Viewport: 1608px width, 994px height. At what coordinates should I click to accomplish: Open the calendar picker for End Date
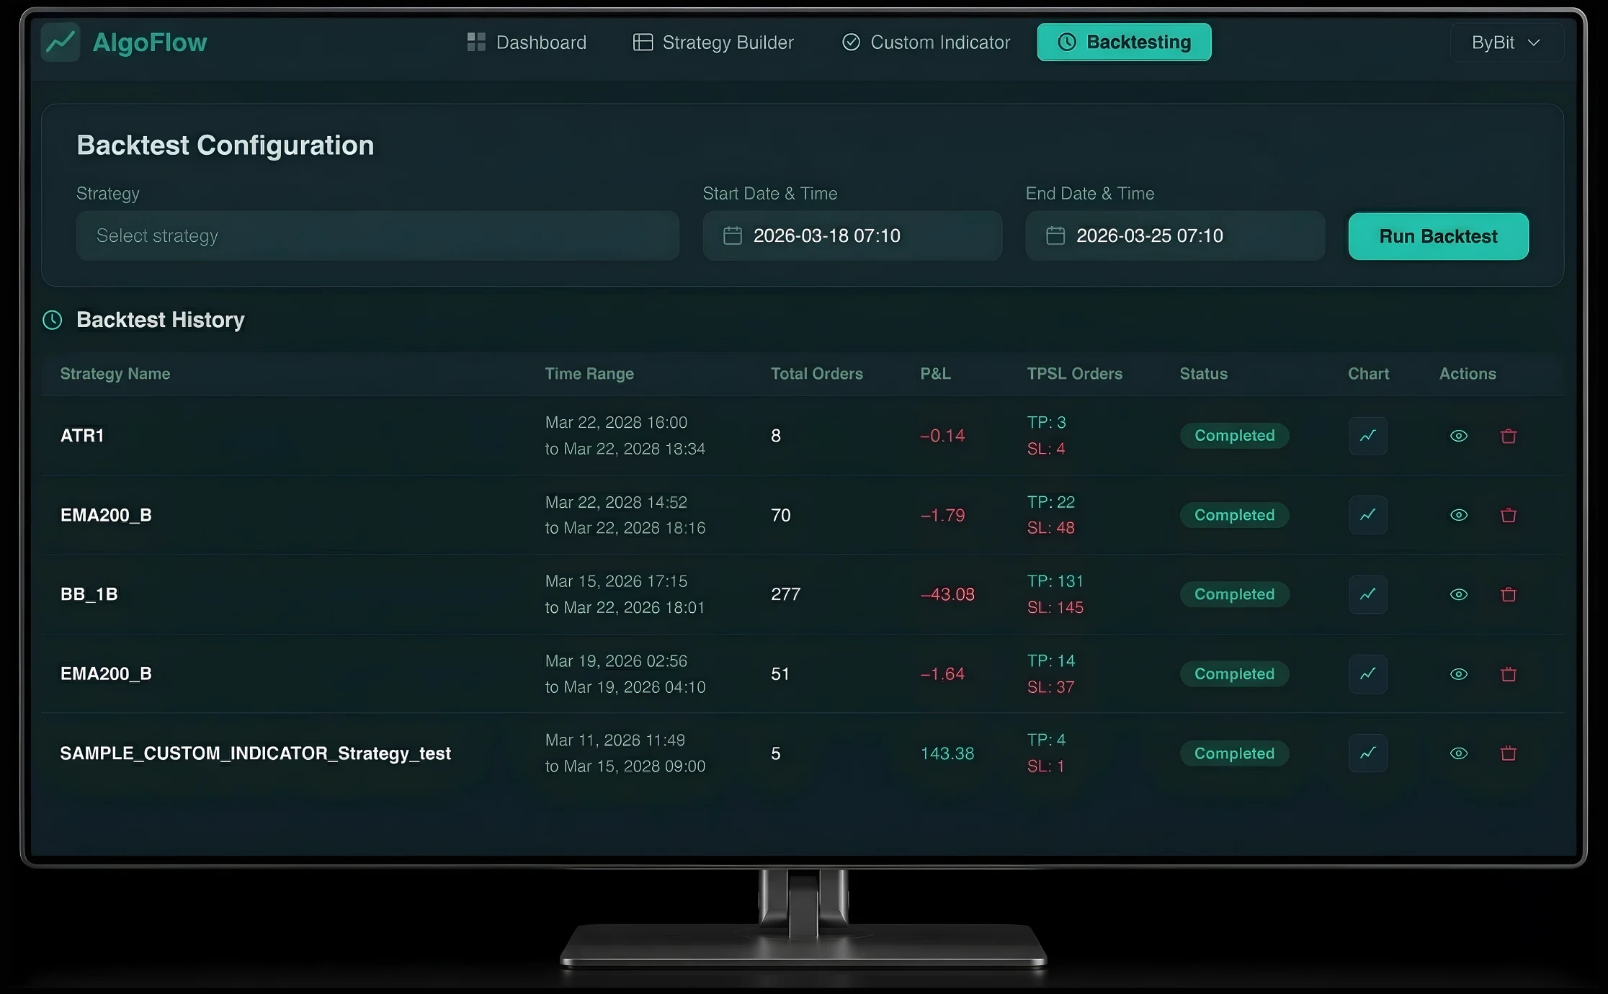1055,236
